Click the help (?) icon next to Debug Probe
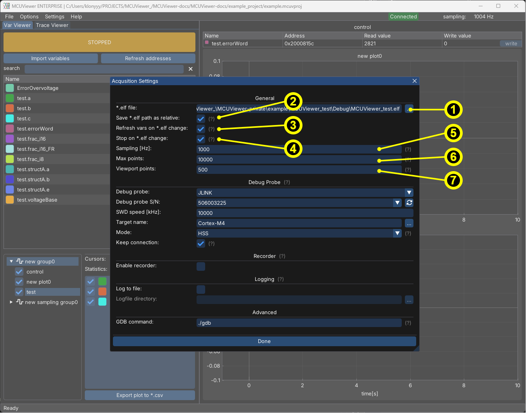 [287, 182]
